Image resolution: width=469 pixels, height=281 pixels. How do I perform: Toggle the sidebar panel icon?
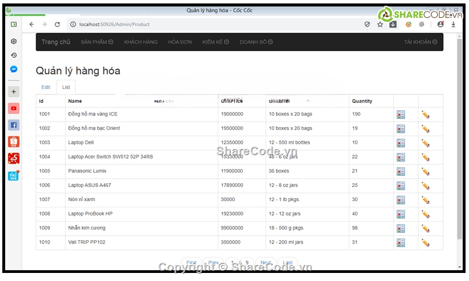(x=14, y=24)
